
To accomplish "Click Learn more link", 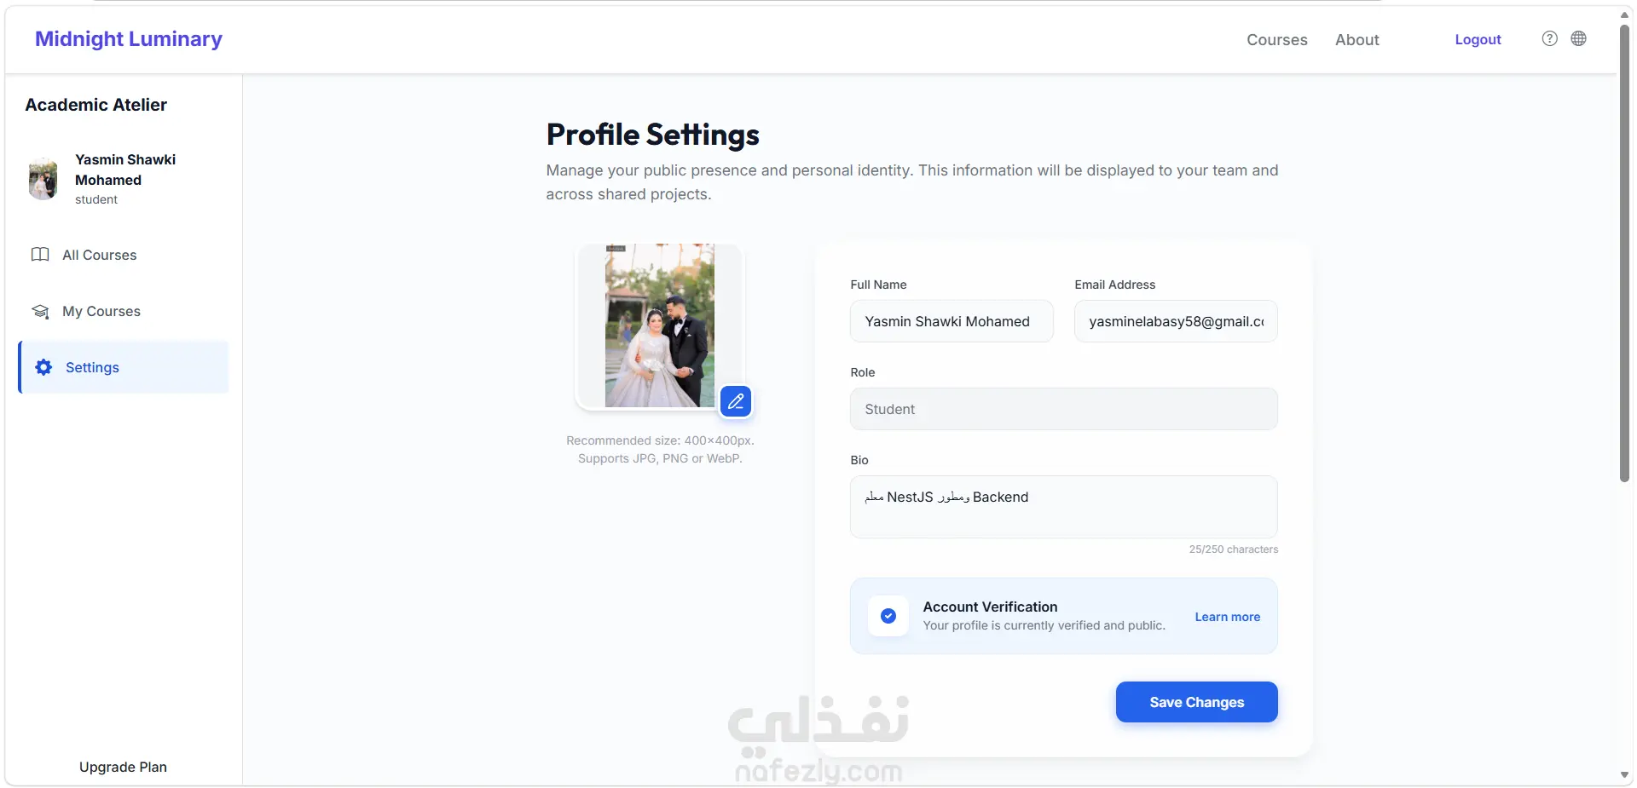I will (1227, 617).
